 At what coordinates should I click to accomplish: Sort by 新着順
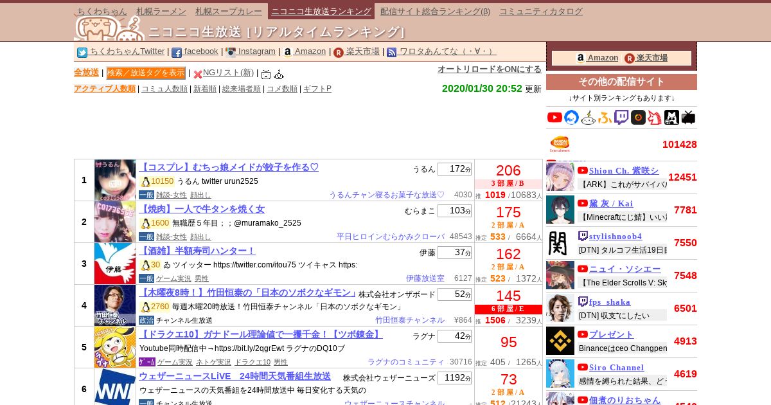(x=205, y=89)
